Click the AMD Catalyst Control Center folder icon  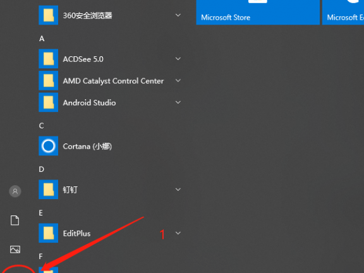[48, 80]
